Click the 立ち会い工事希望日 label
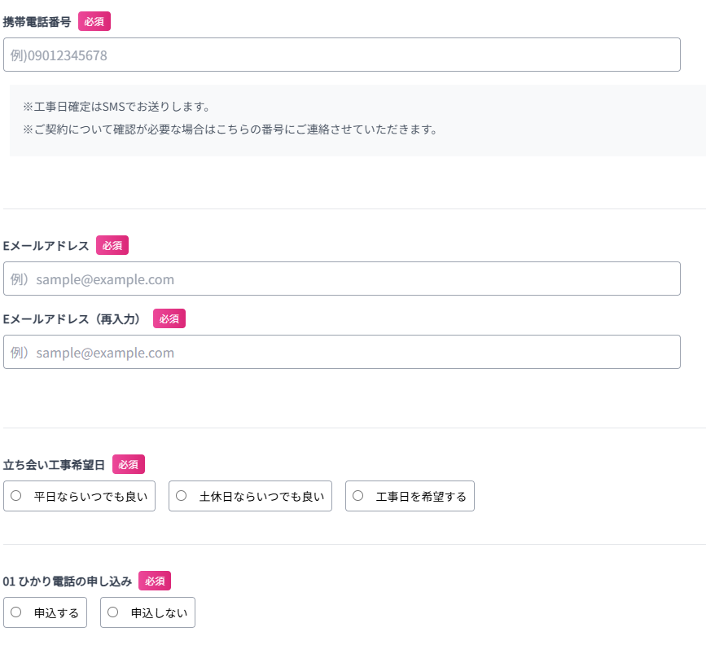 pyautogui.click(x=54, y=465)
